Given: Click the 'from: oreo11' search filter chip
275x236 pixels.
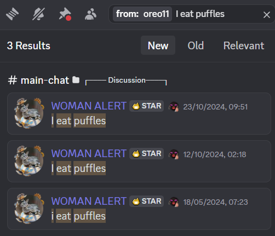Looking at the screenshot, I should 142,14.
